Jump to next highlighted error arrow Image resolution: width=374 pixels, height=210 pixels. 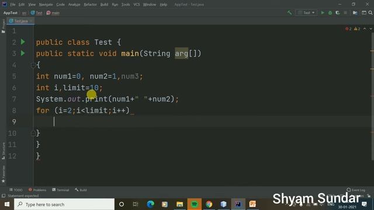coord(370,29)
